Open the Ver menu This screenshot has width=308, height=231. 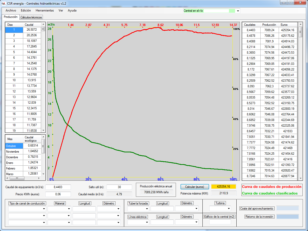coord(61,10)
